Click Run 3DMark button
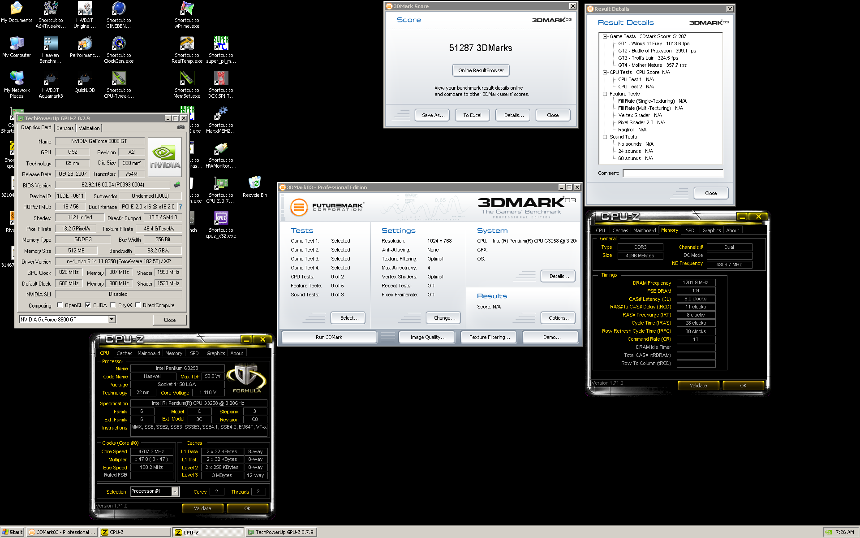Screen dimensions: 860x538 pos(329,337)
